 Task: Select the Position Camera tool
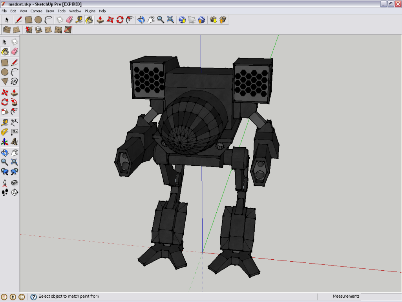pos(5,183)
